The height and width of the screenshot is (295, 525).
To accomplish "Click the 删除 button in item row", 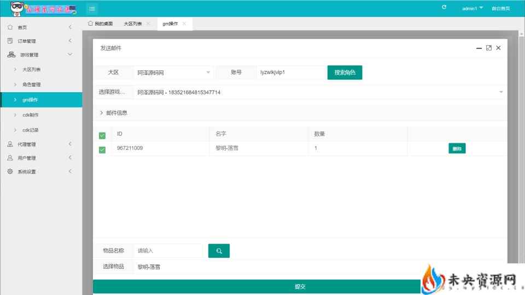I will [x=457, y=148].
